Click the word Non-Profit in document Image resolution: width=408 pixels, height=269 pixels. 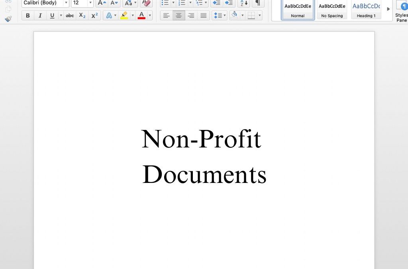[201, 139]
